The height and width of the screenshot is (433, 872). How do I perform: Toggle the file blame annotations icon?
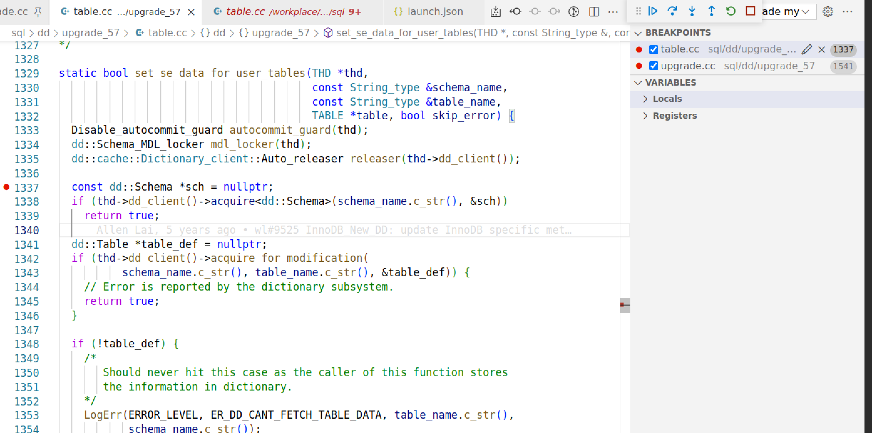coord(573,12)
